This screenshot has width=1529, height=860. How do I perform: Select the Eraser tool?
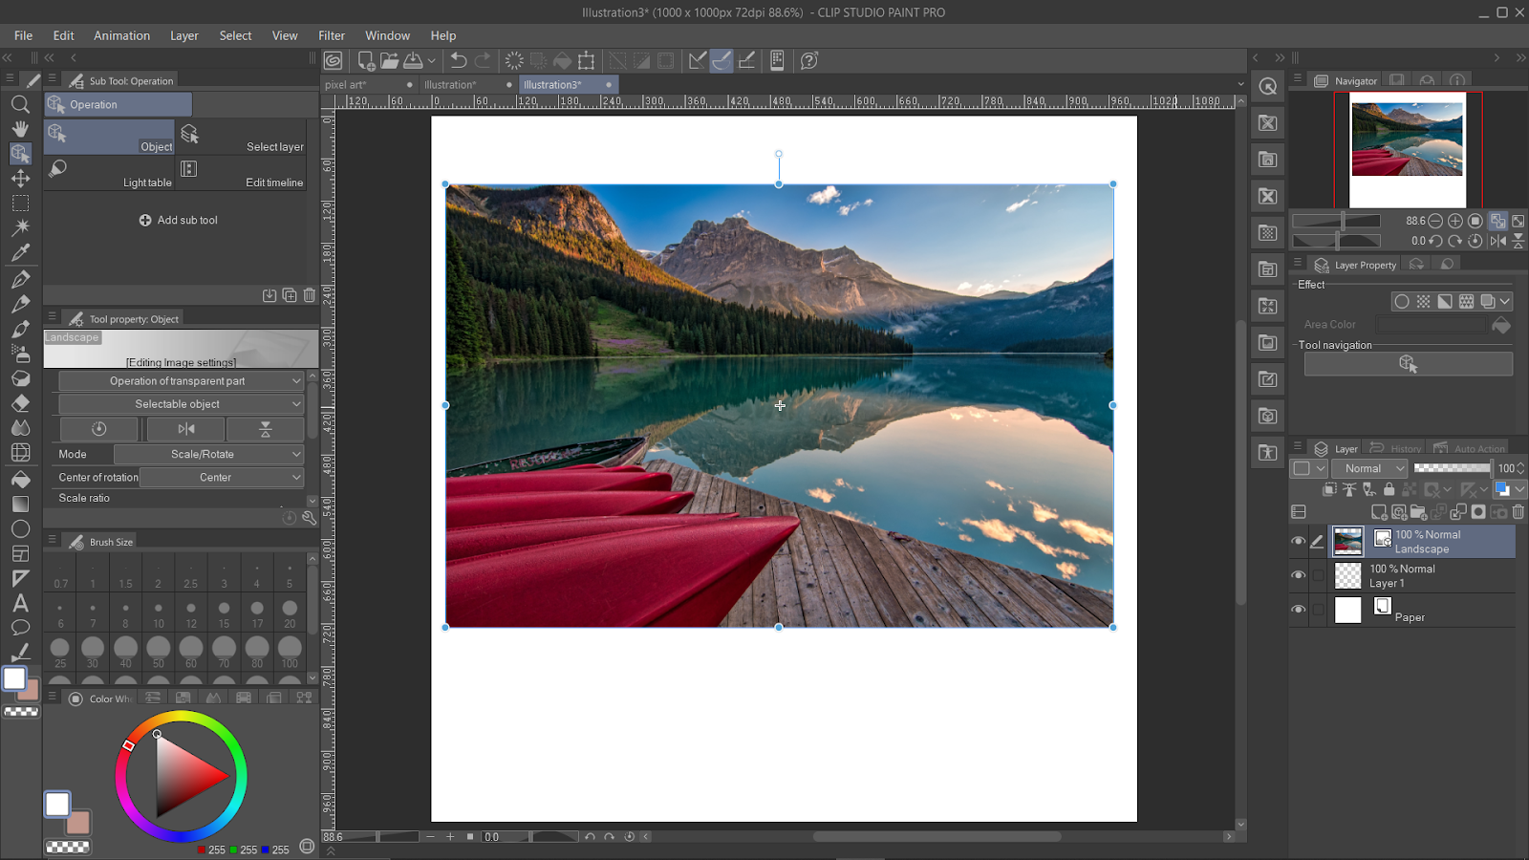pos(20,403)
